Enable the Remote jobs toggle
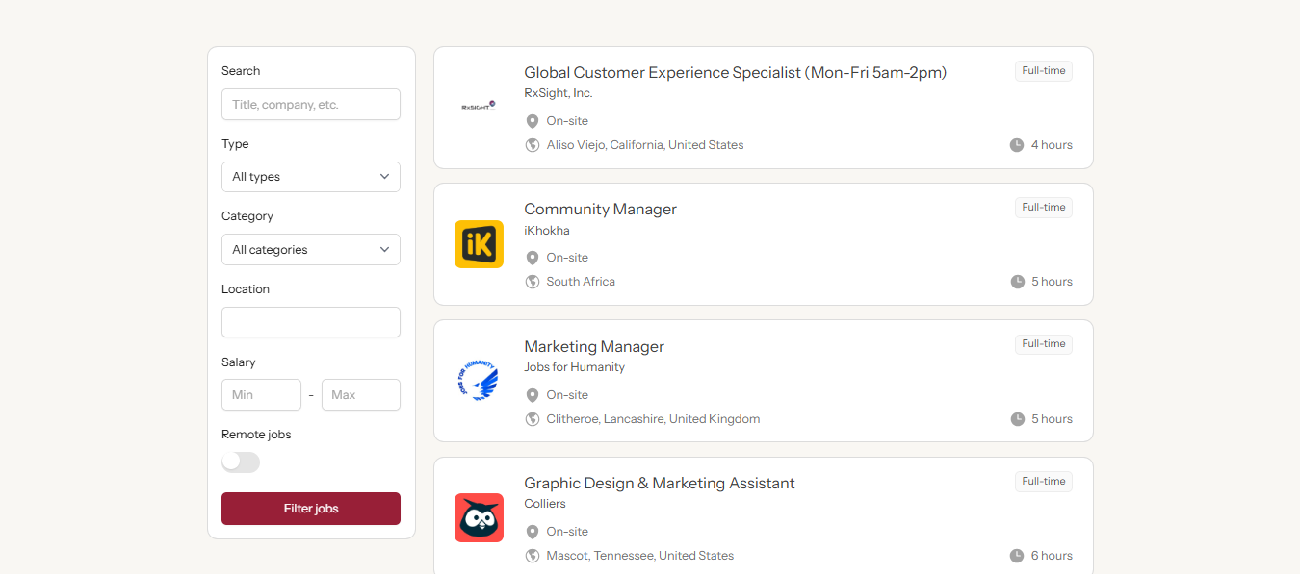Screen dimensions: 1300x574 coord(241,462)
